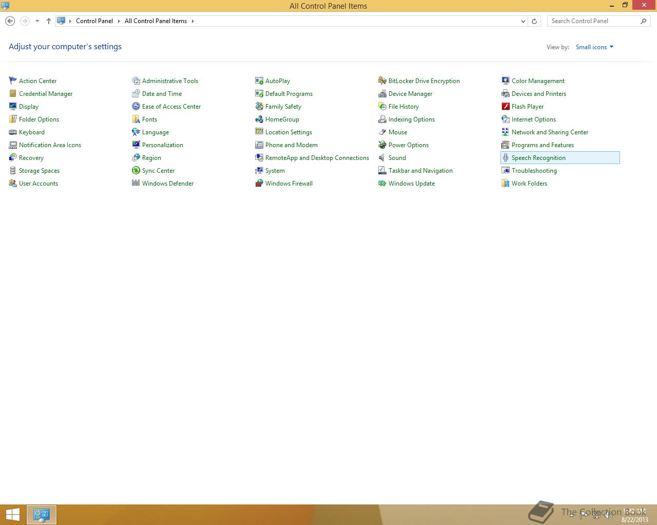Screen dimensions: 657x525
Task: Click the Display monitor icon
Action: (13, 106)
